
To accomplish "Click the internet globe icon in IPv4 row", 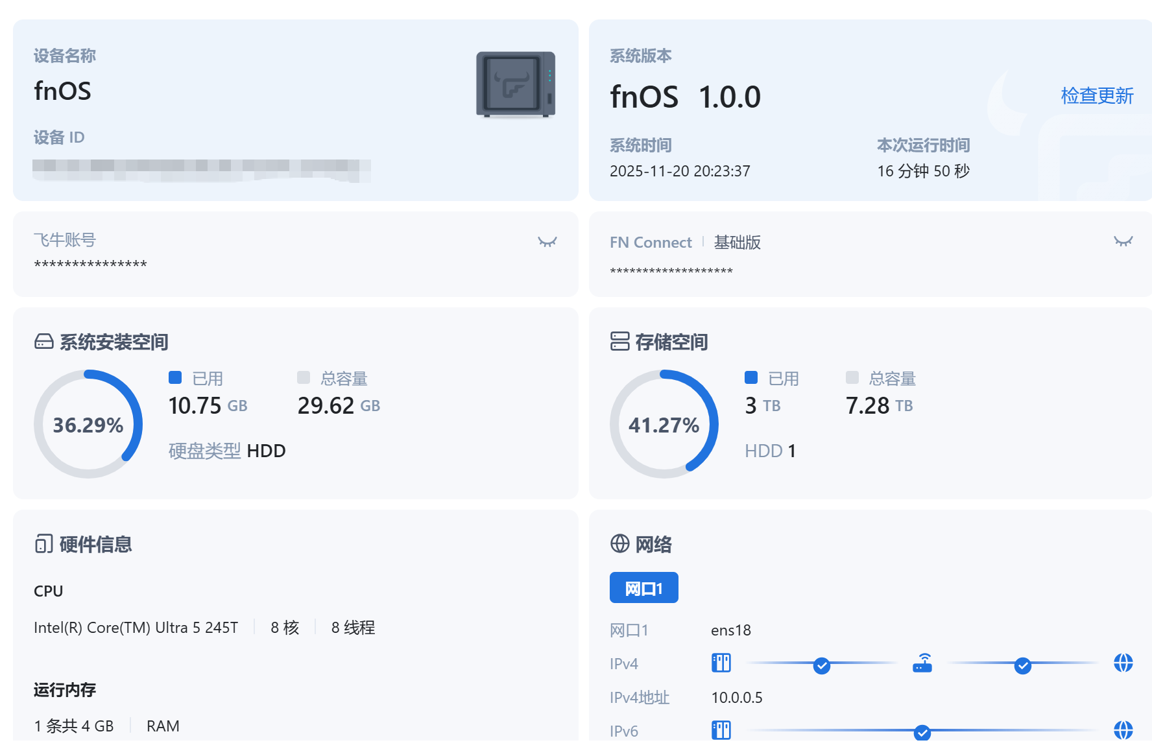I will (1123, 663).
